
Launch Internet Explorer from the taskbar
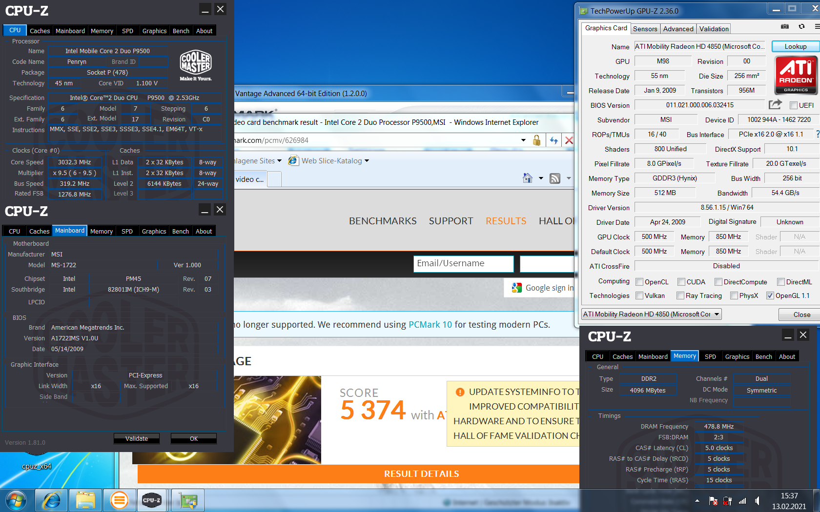click(51, 500)
